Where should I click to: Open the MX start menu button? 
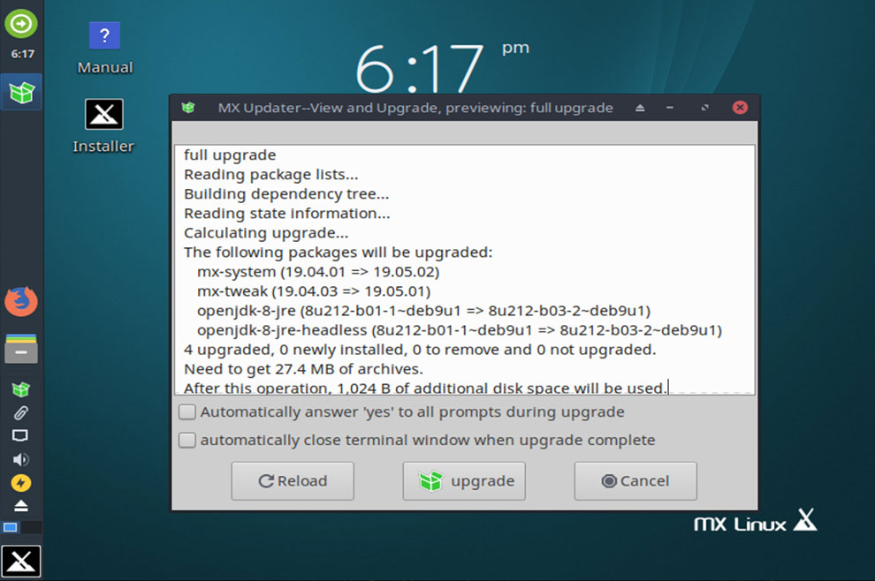coord(21,561)
